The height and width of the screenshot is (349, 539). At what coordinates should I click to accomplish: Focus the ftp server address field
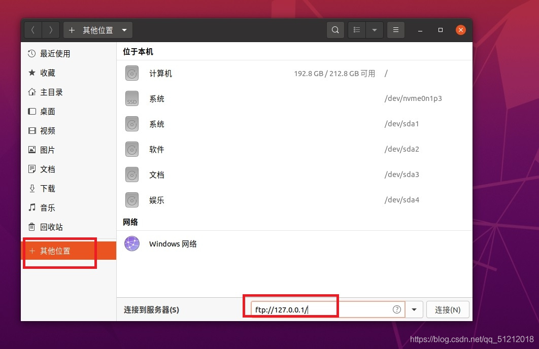tap(327, 309)
